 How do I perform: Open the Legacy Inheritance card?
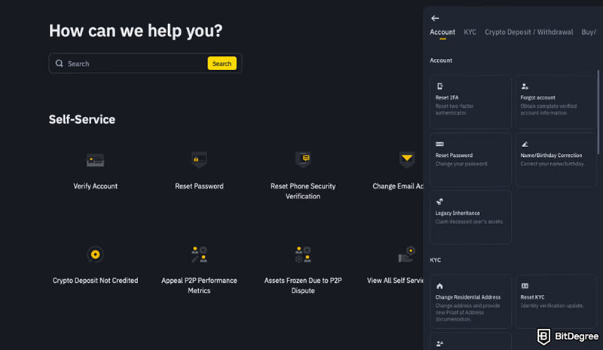pyautogui.click(x=470, y=216)
